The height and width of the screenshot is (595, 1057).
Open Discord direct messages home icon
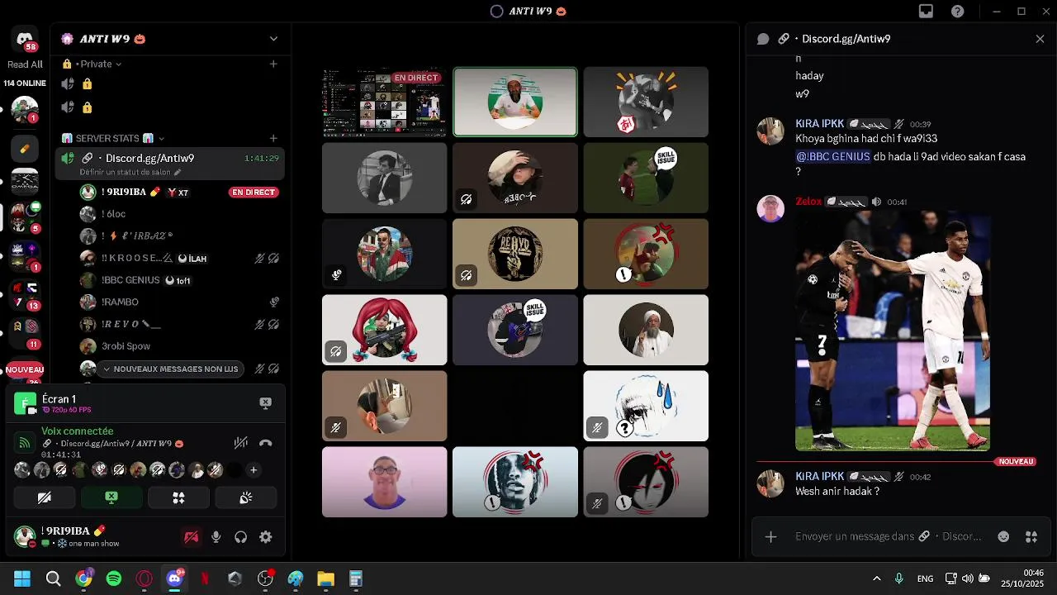tap(25, 40)
